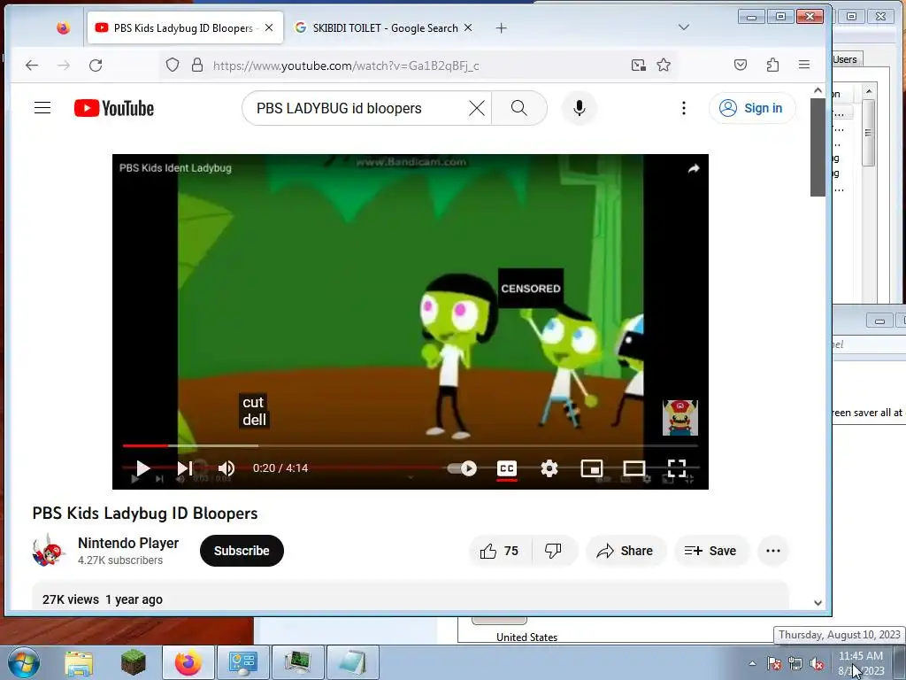
Task: Reload the page with refresh icon
Action: click(96, 66)
